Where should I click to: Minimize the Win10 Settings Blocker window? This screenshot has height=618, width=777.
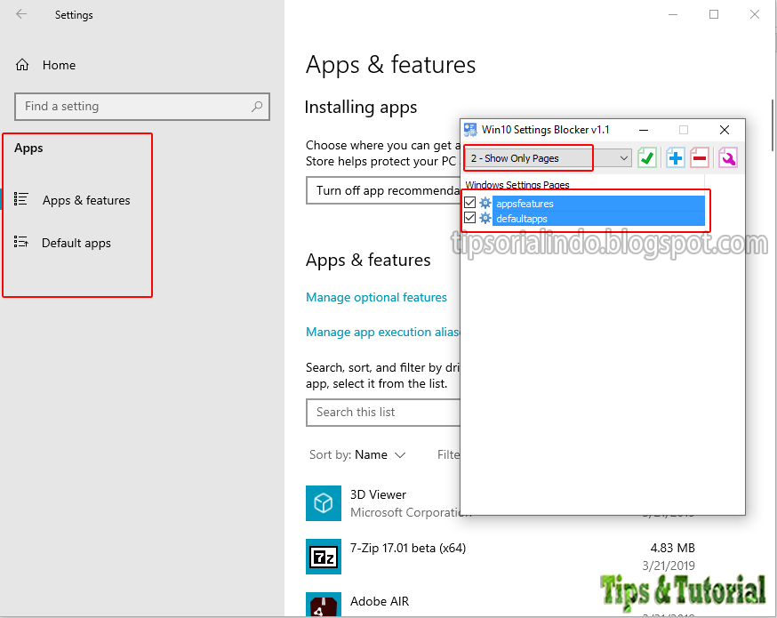644,130
